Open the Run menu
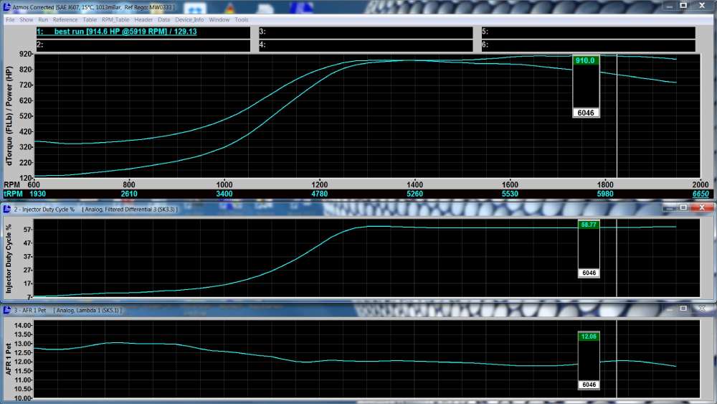Image resolution: width=717 pixels, height=404 pixels. pos(43,19)
